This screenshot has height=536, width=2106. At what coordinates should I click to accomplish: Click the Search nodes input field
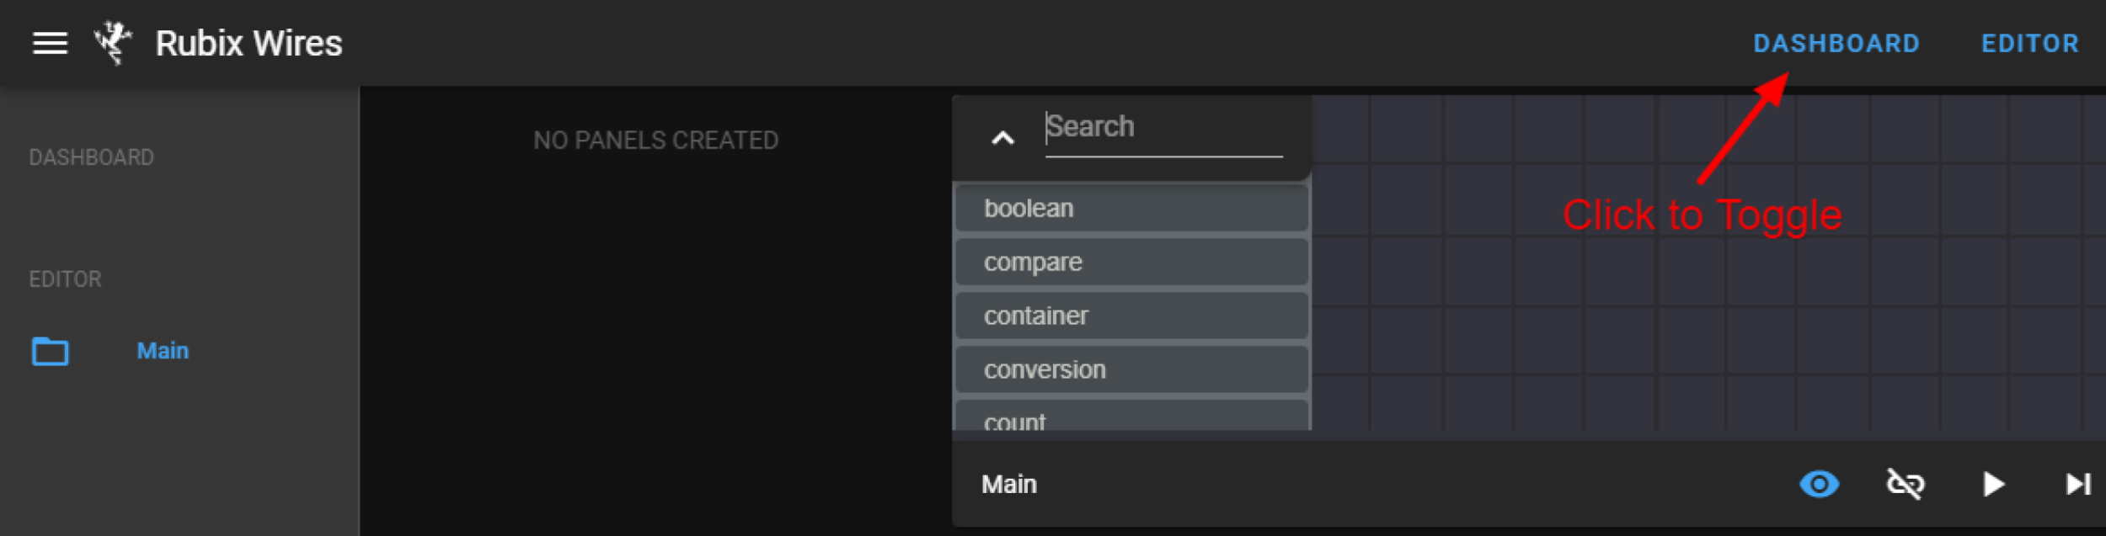click(1163, 129)
